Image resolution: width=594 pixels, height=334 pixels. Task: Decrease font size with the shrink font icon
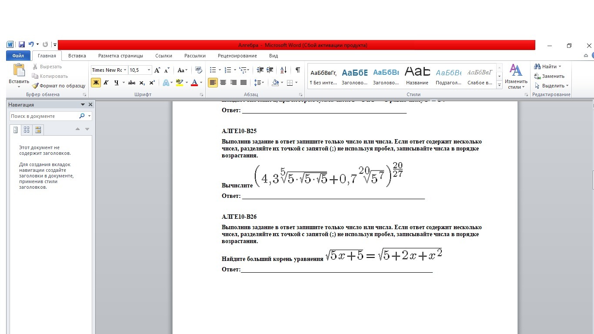(x=167, y=70)
